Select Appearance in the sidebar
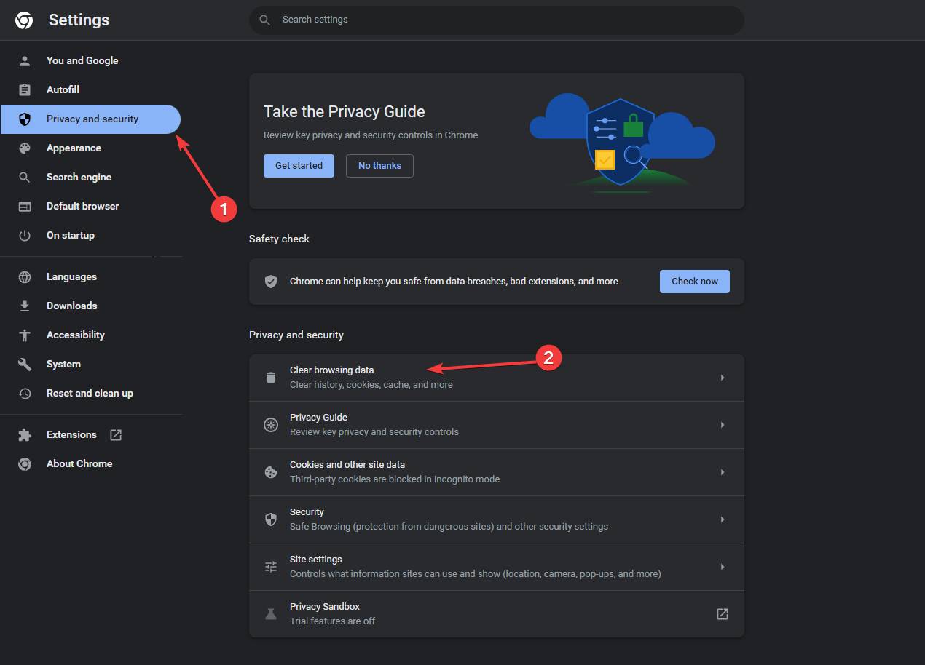Image resolution: width=925 pixels, height=665 pixels. [74, 148]
